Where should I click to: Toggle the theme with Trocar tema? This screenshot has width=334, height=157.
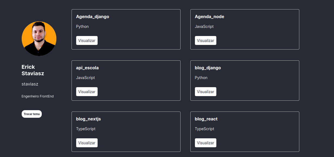click(x=32, y=114)
